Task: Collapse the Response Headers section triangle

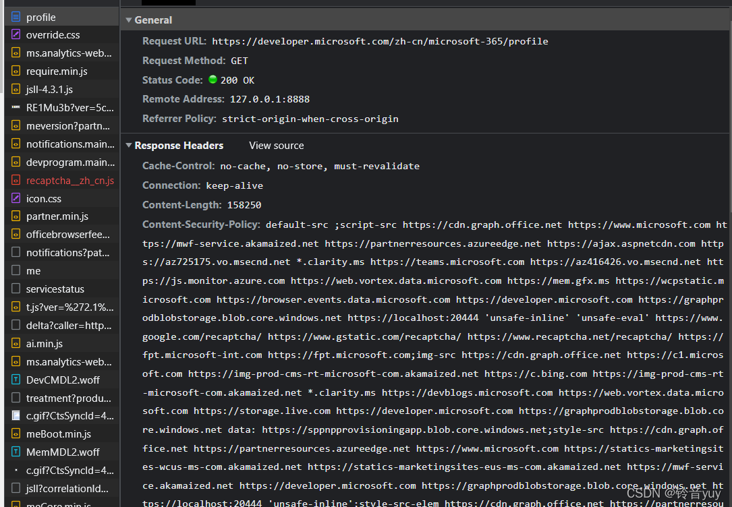Action: (x=129, y=146)
